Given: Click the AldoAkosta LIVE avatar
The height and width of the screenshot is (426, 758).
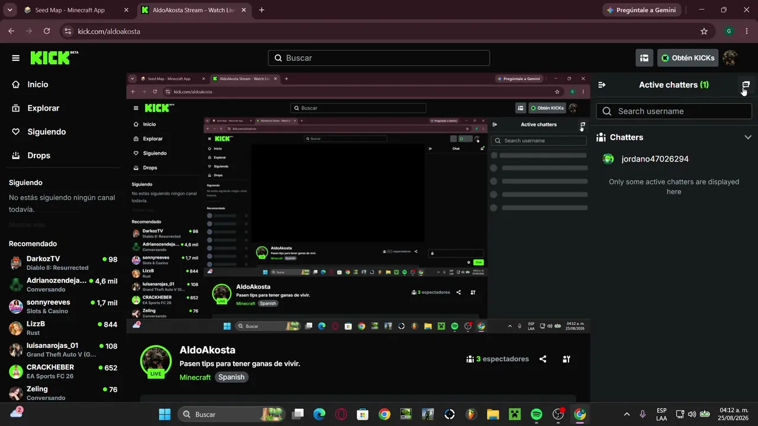Looking at the screenshot, I should click(156, 361).
